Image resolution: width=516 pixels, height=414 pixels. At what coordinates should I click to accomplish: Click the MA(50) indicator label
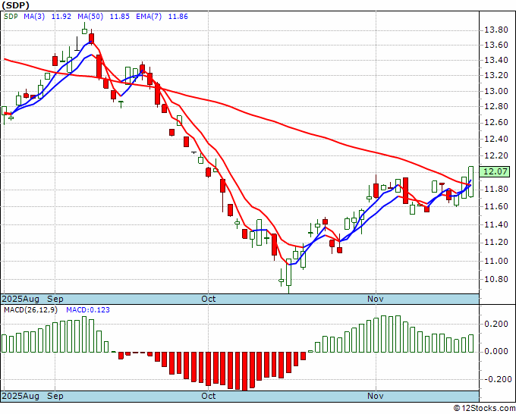pyautogui.click(x=90, y=16)
